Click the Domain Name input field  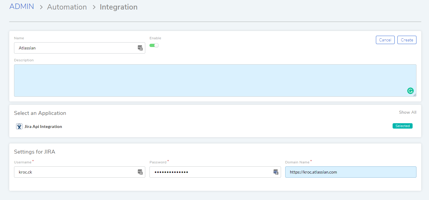click(x=351, y=172)
